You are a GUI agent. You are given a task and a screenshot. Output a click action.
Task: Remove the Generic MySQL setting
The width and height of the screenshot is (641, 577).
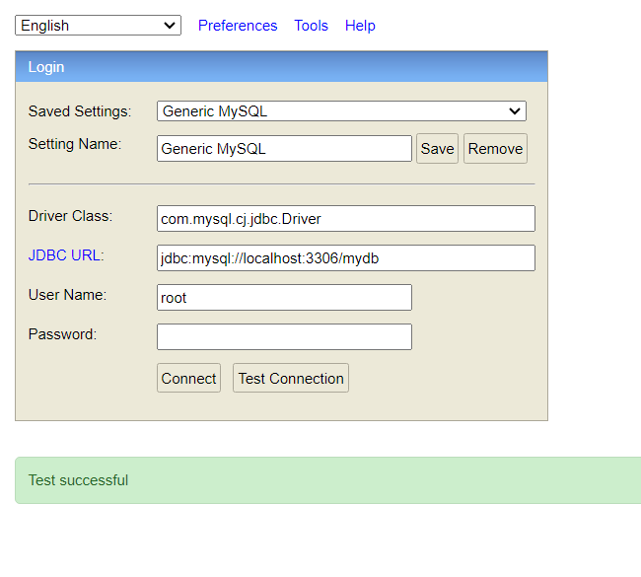(495, 148)
